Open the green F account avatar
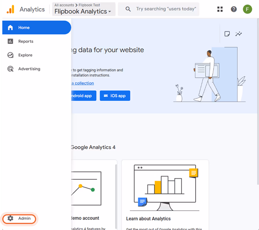The image size is (259, 230). (x=247, y=9)
